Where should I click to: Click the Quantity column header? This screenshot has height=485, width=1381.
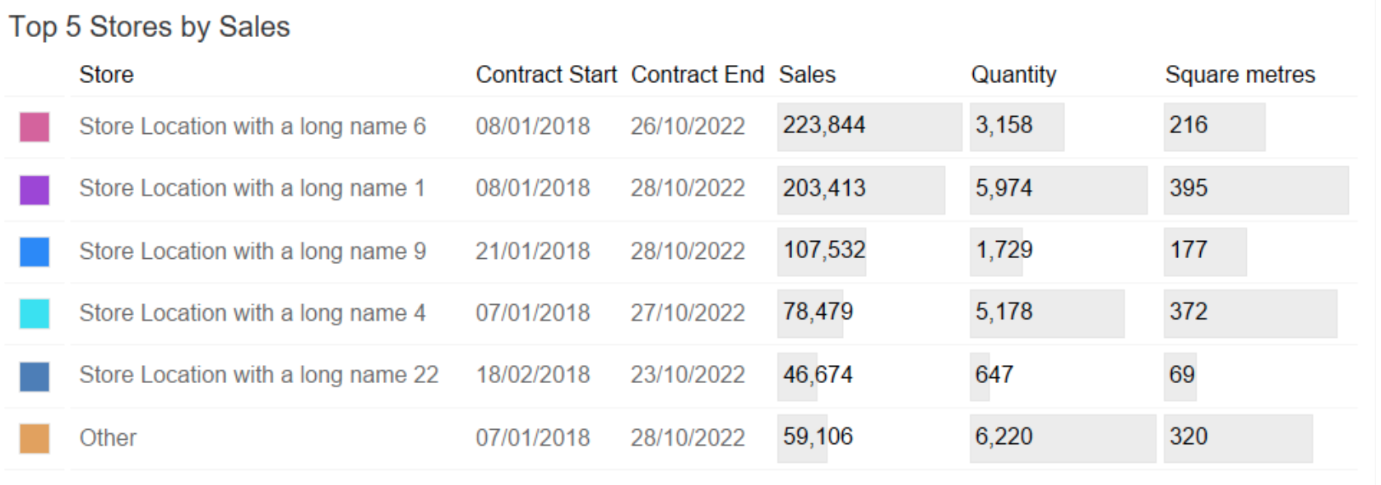coord(1013,75)
